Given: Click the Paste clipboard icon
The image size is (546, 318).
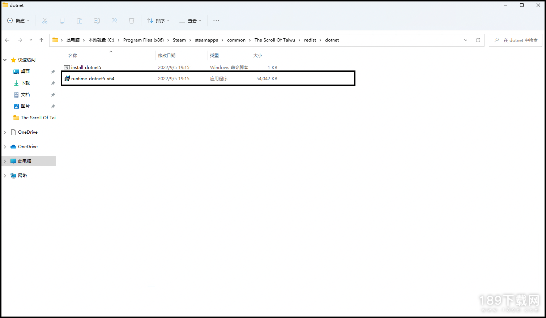Looking at the screenshot, I should [x=80, y=21].
